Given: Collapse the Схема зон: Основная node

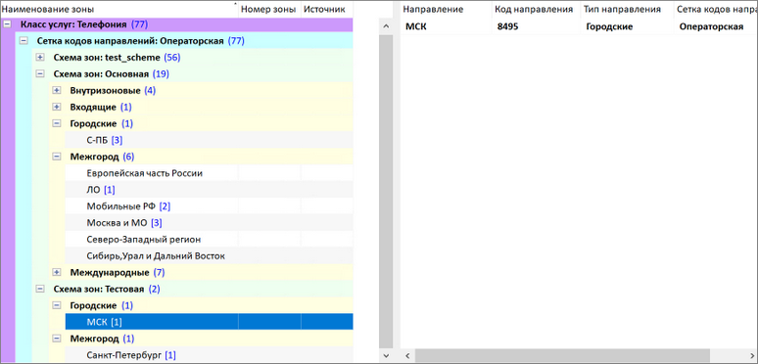Looking at the screenshot, I should [40, 73].
